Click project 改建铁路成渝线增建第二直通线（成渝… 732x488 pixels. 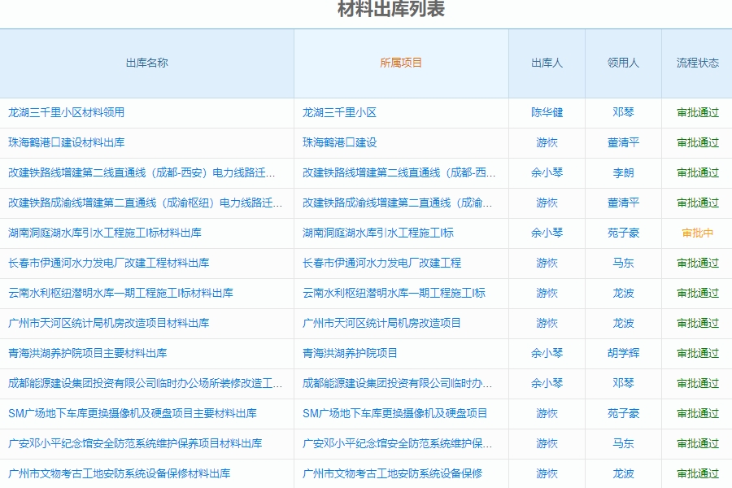tap(397, 203)
